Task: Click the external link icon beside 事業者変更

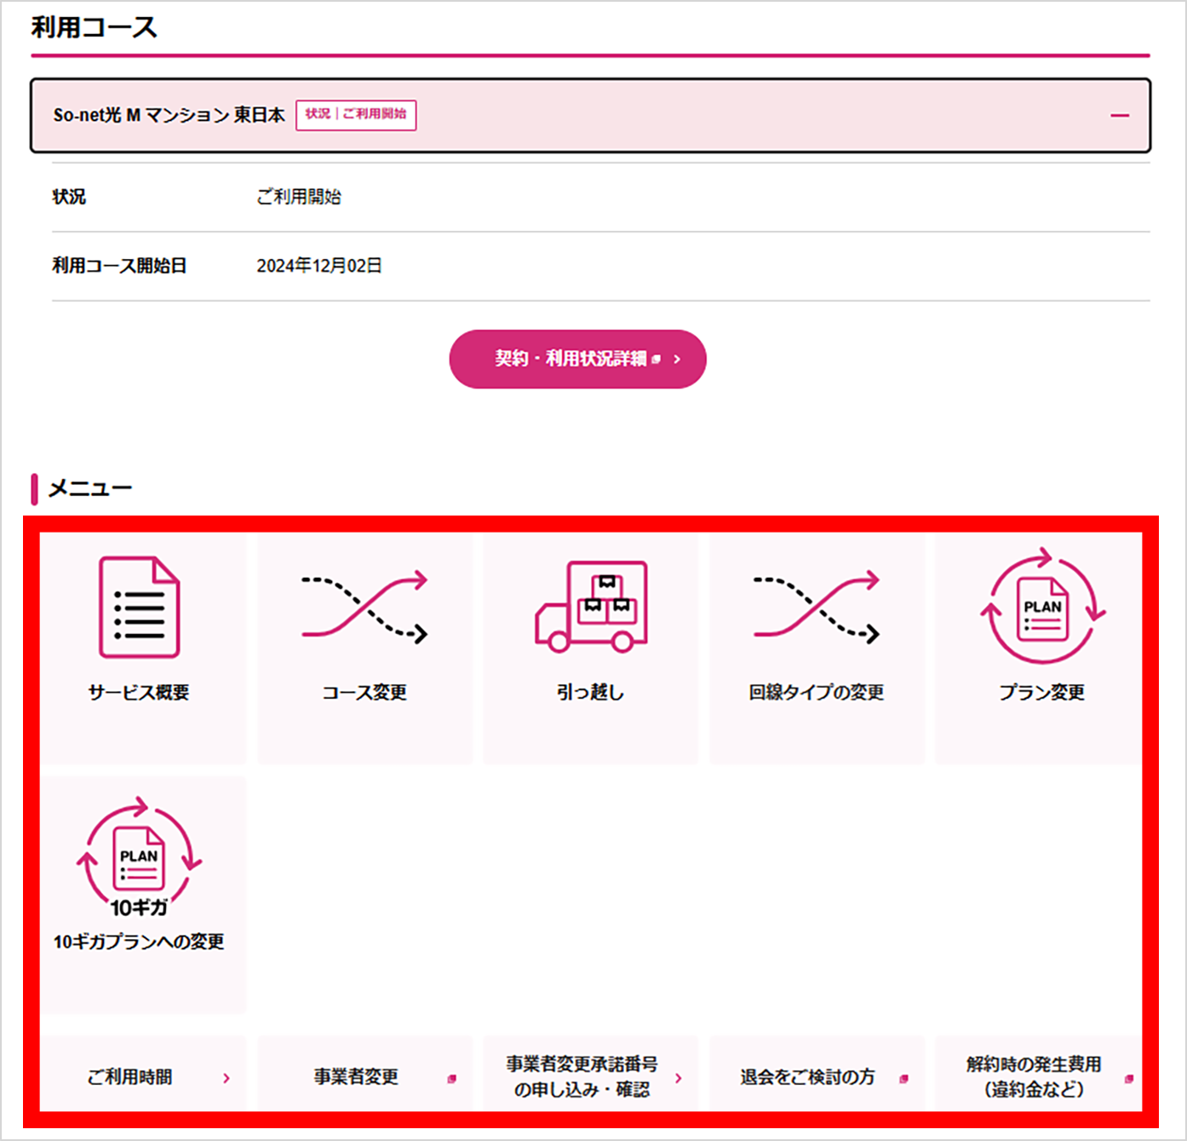Action: click(452, 1077)
